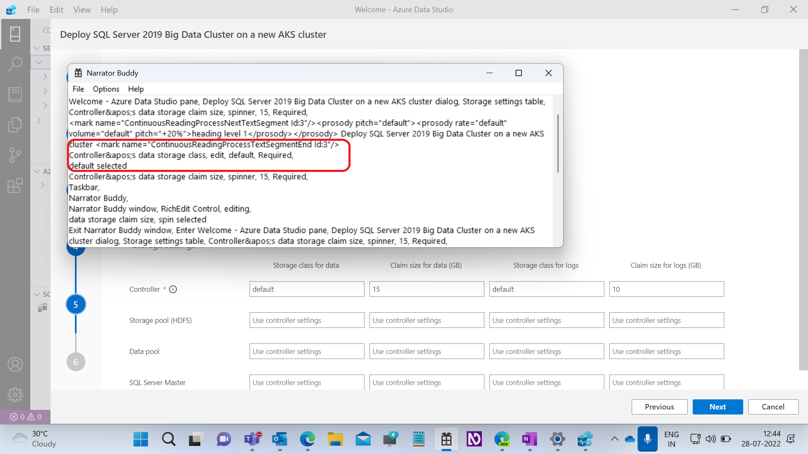This screenshot has height=454, width=808.
Task: Open the Connections panel in the sidebar
Action: pos(16,34)
